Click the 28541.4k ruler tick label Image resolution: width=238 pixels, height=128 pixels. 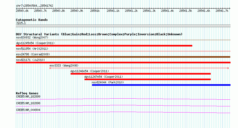[x=167, y=11]
